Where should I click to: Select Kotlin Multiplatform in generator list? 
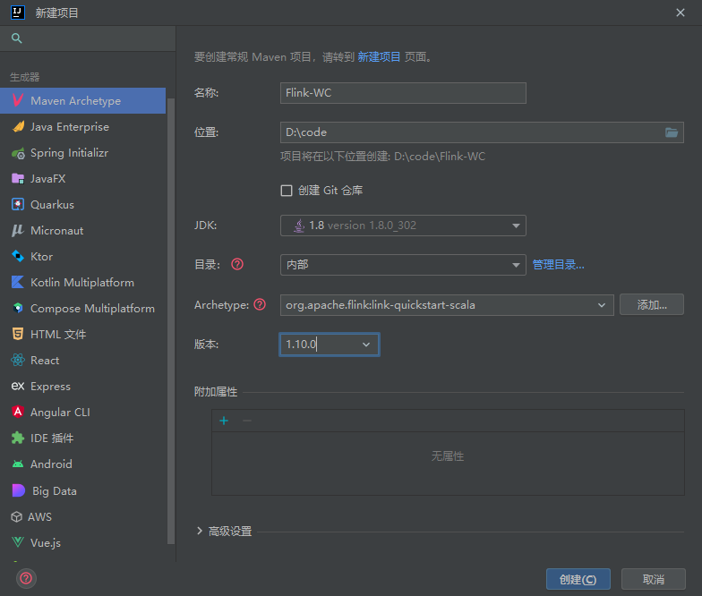(81, 283)
